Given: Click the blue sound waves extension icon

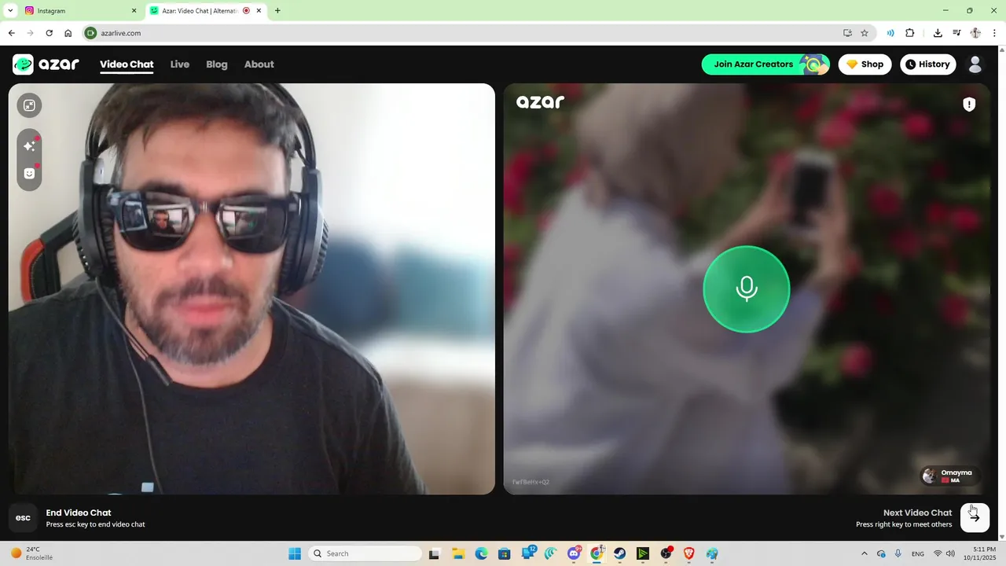Looking at the screenshot, I should pyautogui.click(x=890, y=33).
